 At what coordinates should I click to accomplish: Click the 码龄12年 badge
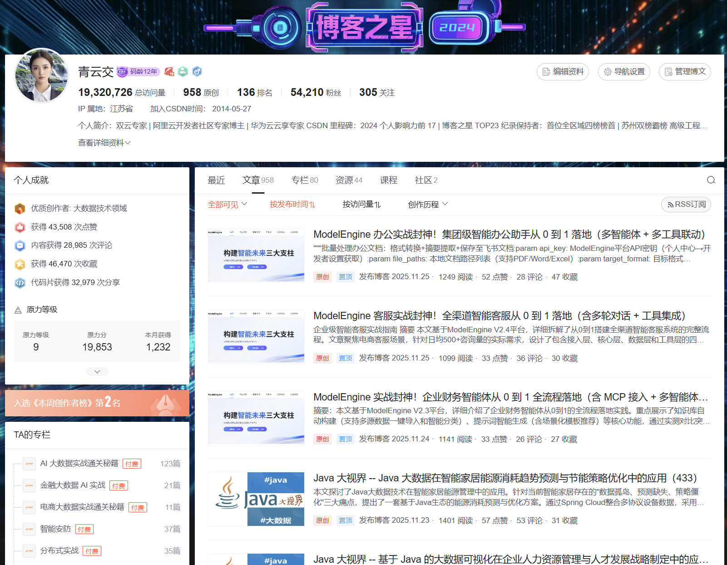138,71
